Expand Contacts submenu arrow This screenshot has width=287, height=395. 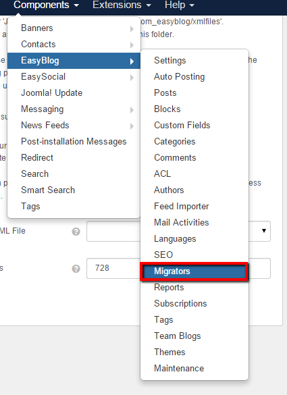tap(132, 45)
